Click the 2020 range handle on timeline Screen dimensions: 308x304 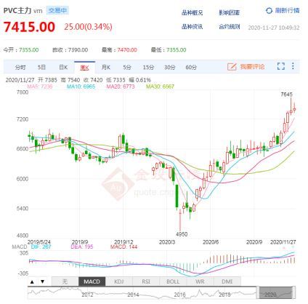[x=276, y=292]
